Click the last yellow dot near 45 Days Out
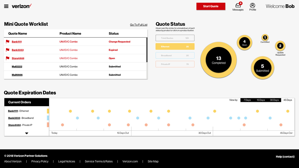 tap(288, 111)
